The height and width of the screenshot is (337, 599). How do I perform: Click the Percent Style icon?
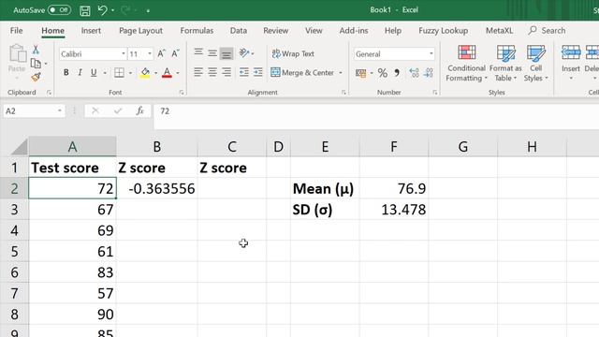click(x=383, y=73)
